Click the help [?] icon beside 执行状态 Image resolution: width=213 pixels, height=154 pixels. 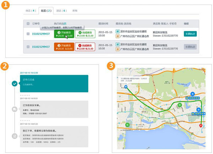pos(65,23)
